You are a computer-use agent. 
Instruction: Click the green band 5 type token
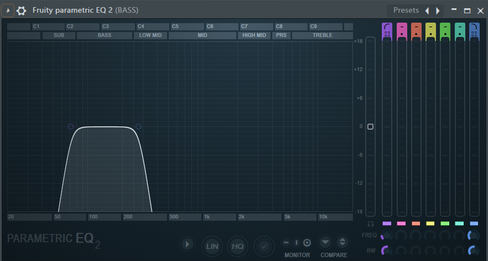(x=445, y=31)
